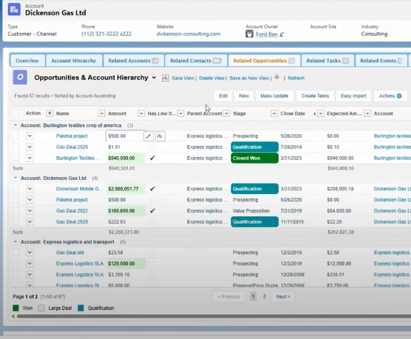The height and width of the screenshot is (339, 411).
Task: Check the $120,000.00 Express Logistics SLA row
Action: pos(16,263)
